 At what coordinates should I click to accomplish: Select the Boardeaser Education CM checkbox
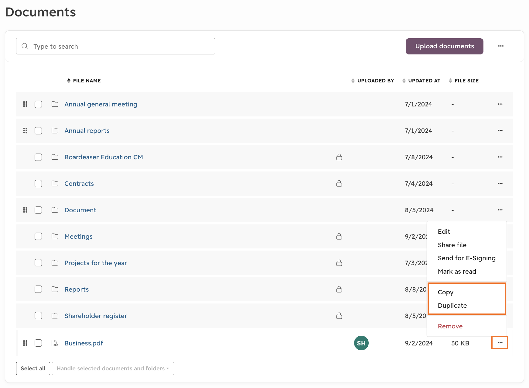(x=38, y=157)
